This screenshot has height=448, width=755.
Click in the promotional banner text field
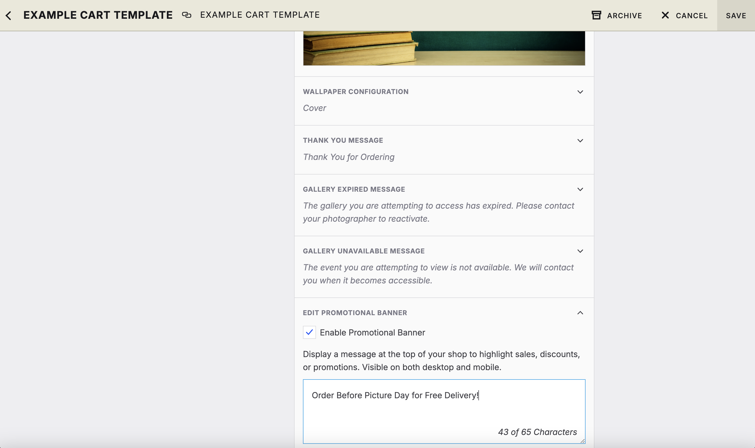443,410
